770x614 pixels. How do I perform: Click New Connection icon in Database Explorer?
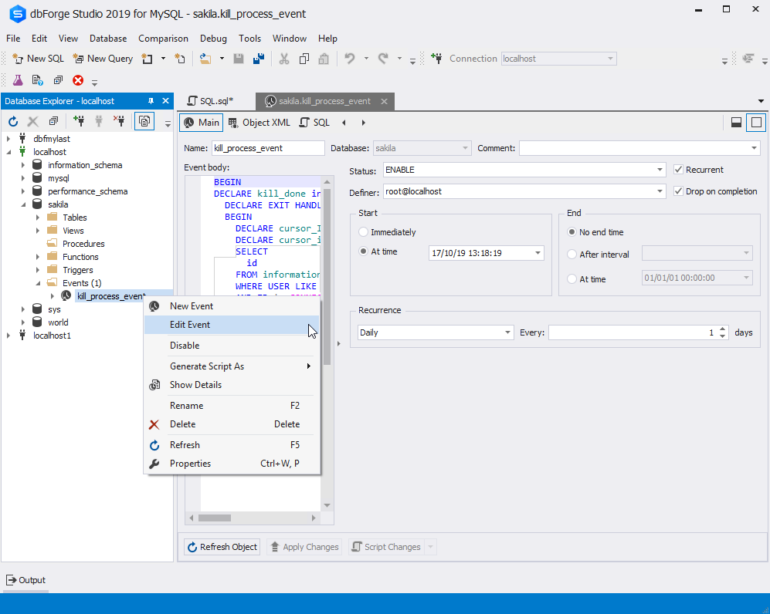tap(78, 121)
